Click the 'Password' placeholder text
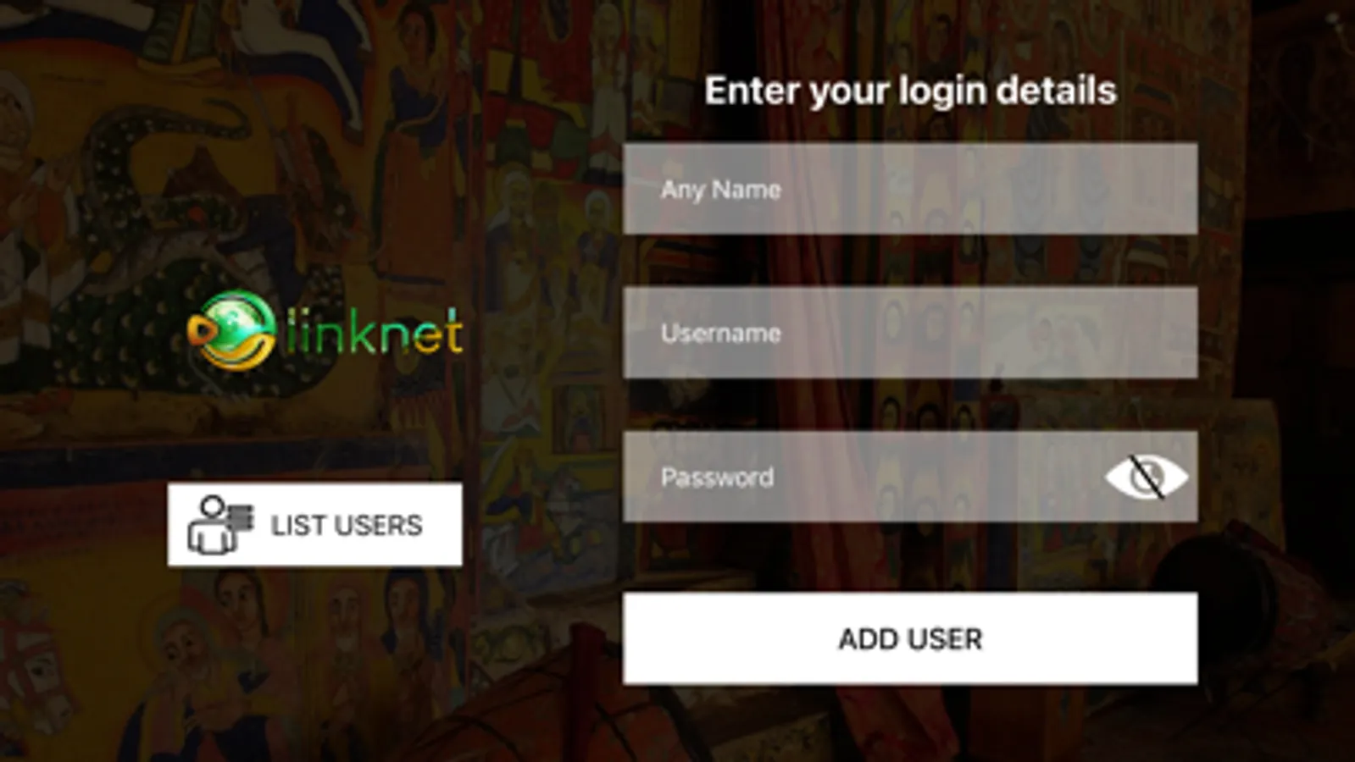Image resolution: width=1355 pixels, height=762 pixels. pos(717,477)
